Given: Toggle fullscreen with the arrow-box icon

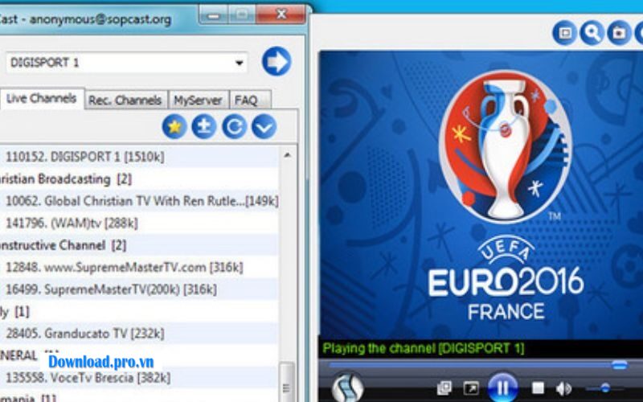Looking at the screenshot, I should point(471,388).
